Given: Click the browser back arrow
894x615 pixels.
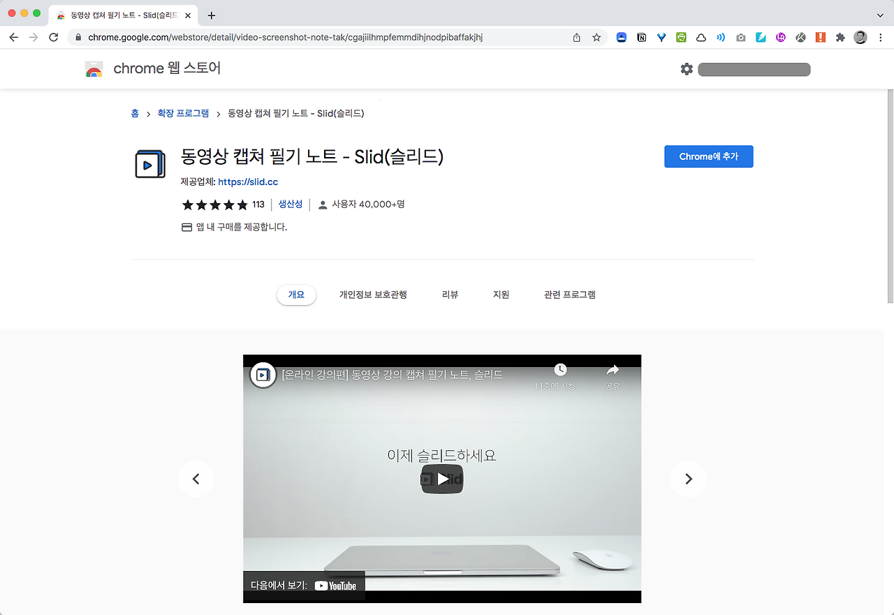Looking at the screenshot, I should pyautogui.click(x=13, y=38).
